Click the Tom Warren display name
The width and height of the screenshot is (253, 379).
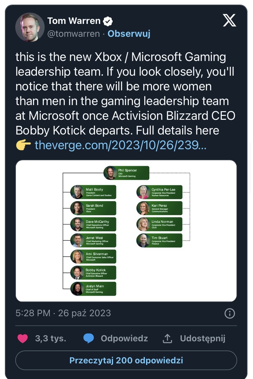[x=74, y=21]
